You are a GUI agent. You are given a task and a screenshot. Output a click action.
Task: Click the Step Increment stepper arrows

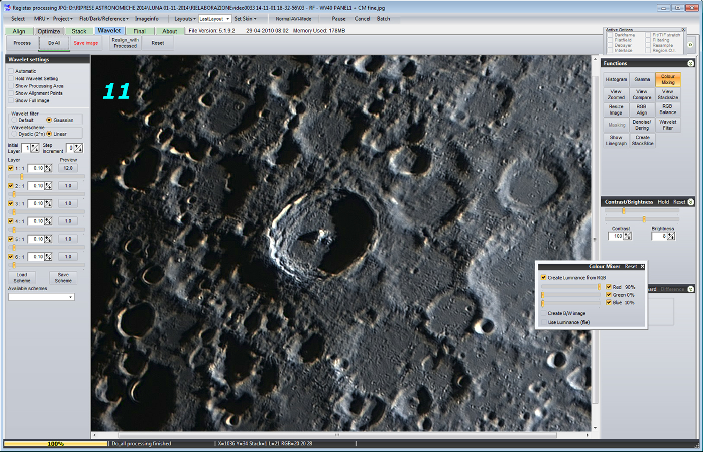click(78, 148)
